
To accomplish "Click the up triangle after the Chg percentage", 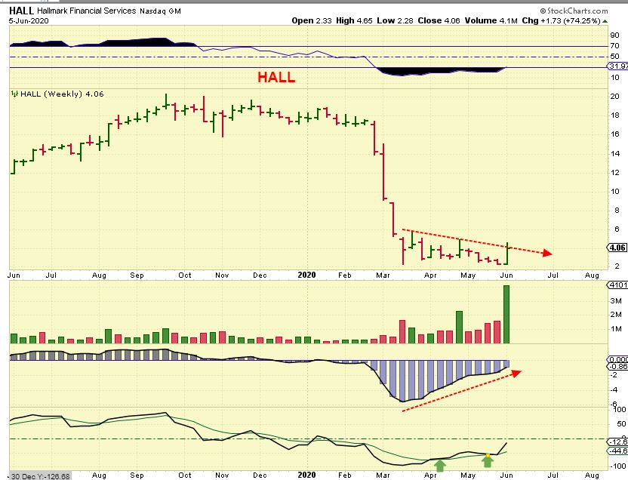I will click(605, 21).
